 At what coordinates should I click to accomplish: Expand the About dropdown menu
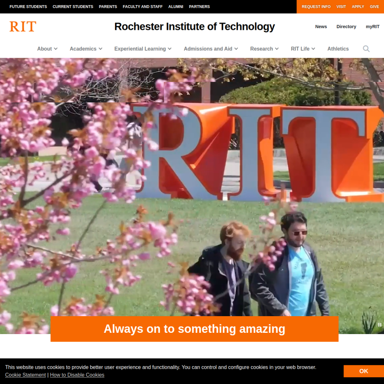point(47,49)
